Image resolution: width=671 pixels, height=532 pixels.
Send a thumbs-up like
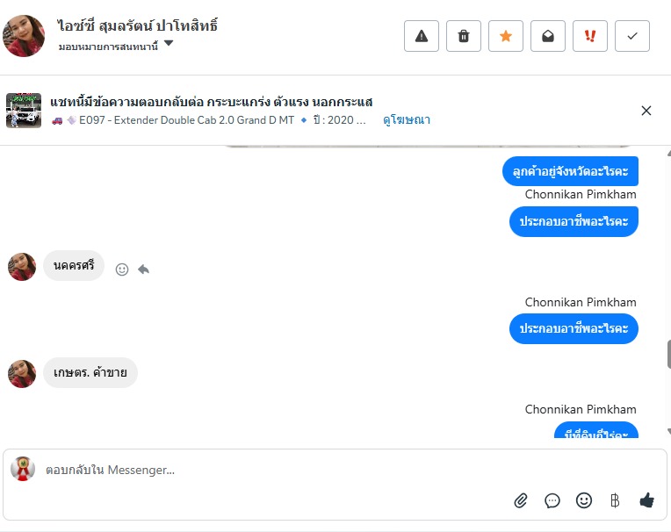click(x=647, y=500)
